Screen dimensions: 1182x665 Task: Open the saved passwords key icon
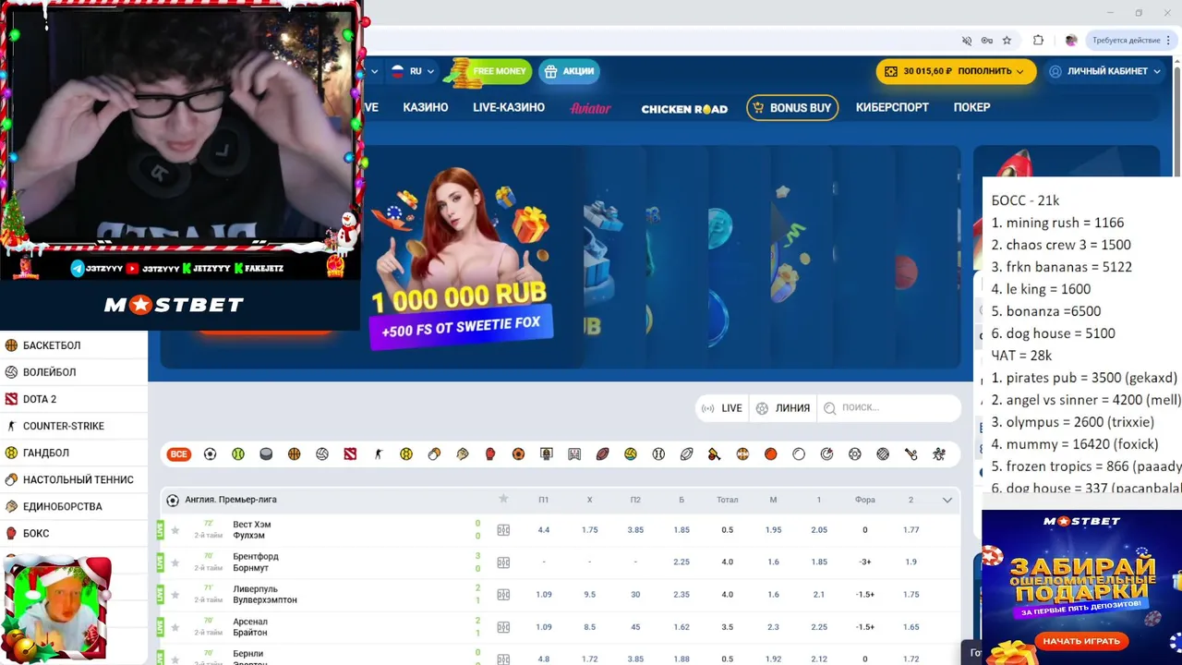[986, 41]
